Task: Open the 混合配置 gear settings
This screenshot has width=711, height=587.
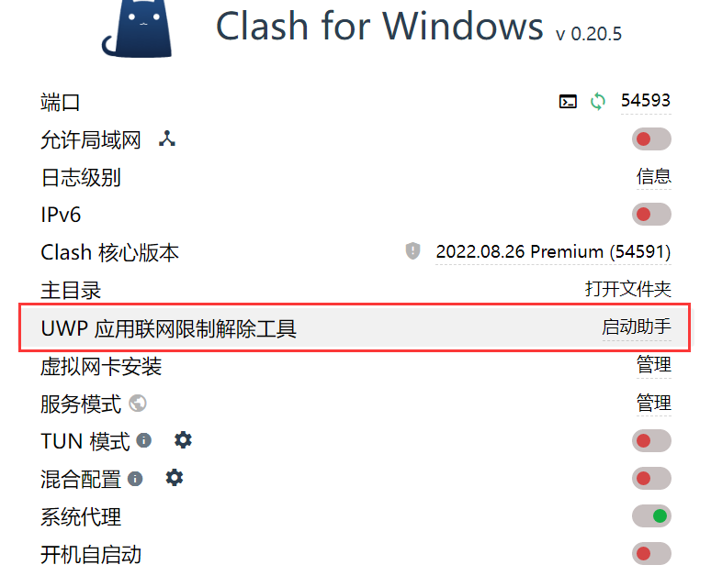Action: pos(175,478)
